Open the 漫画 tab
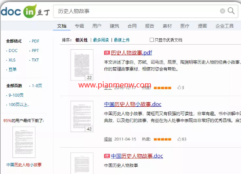241x174 pixels. coord(202,26)
